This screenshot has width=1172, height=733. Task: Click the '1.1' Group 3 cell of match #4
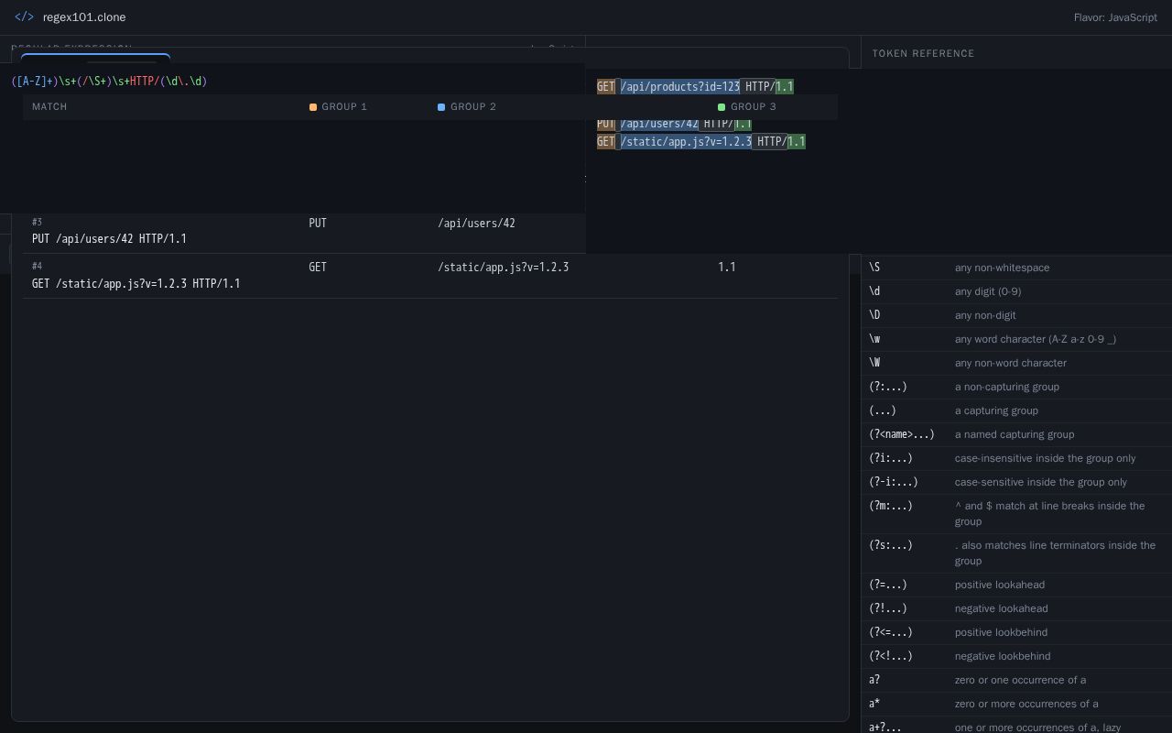(727, 268)
